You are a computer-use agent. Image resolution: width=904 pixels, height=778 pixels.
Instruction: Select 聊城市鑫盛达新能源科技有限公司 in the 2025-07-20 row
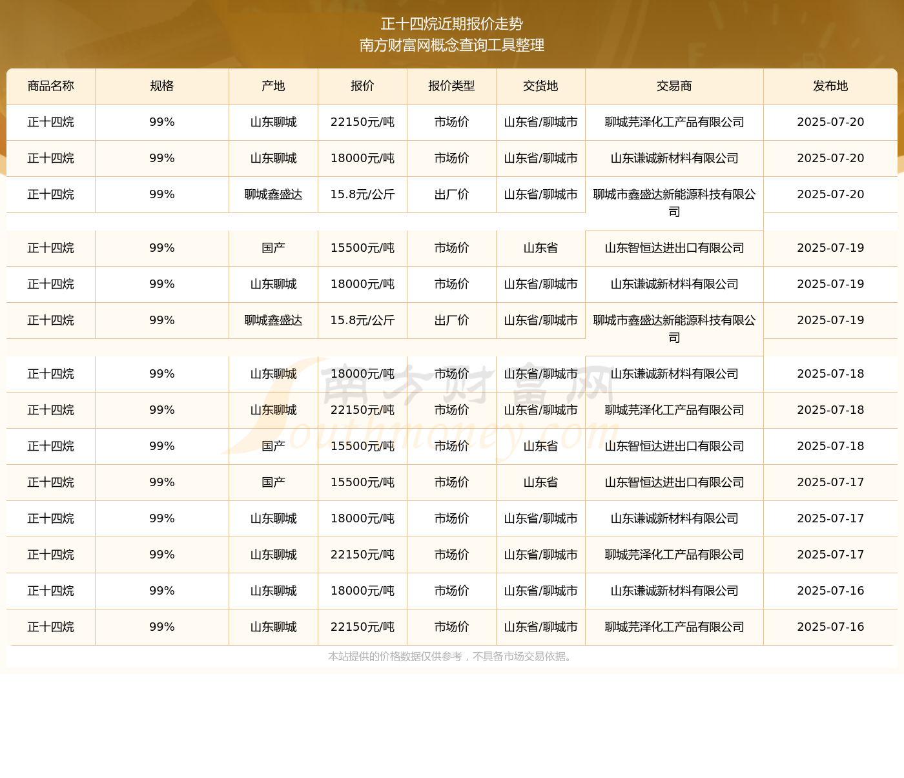coord(675,203)
